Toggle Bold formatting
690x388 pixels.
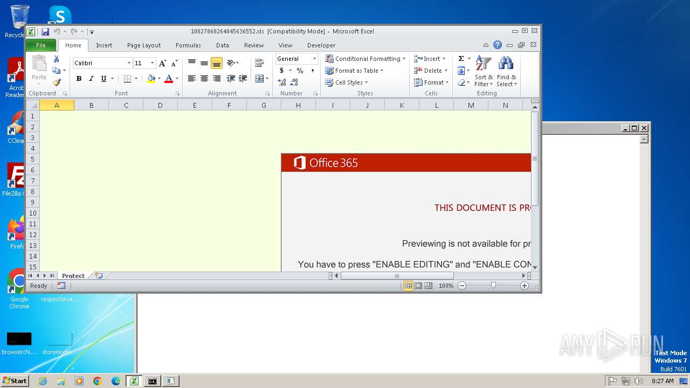[79, 79]
